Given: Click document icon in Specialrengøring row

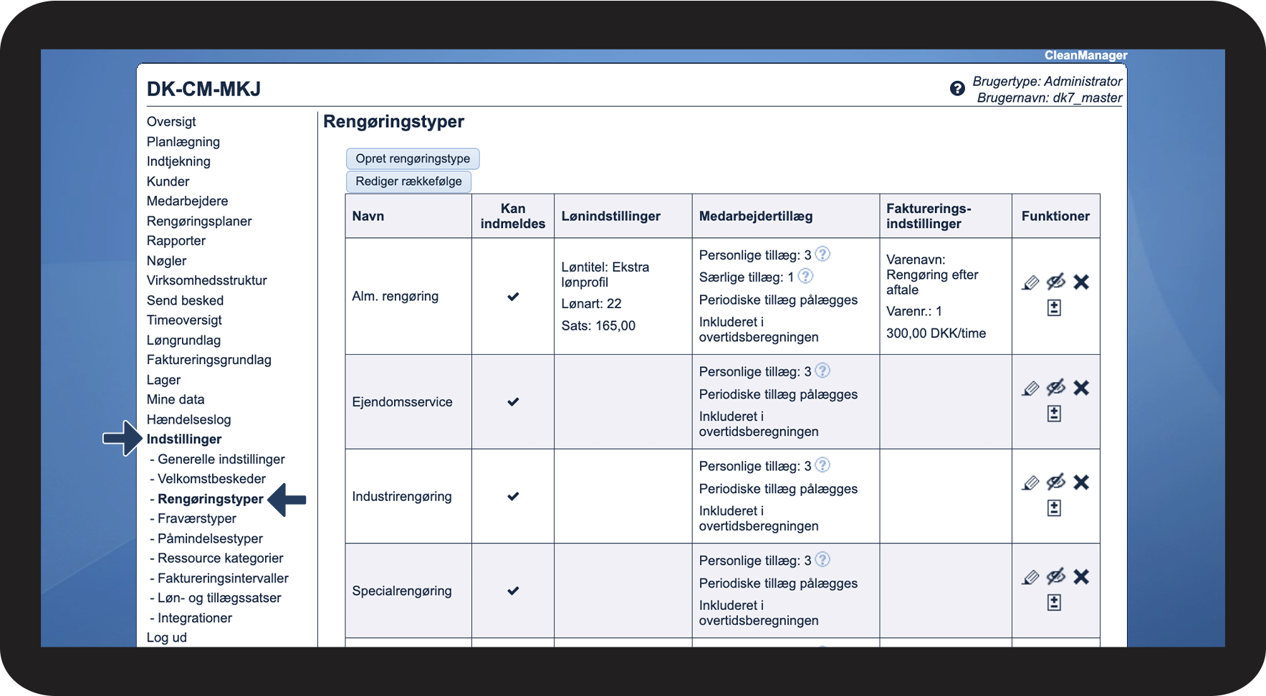Looking at the screenshot, I should pos(1054,603).
